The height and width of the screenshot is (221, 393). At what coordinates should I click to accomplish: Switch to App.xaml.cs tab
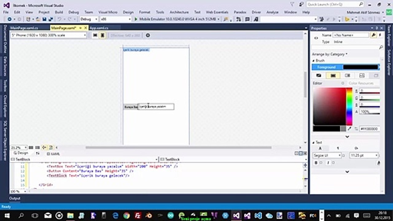[99, 28]
